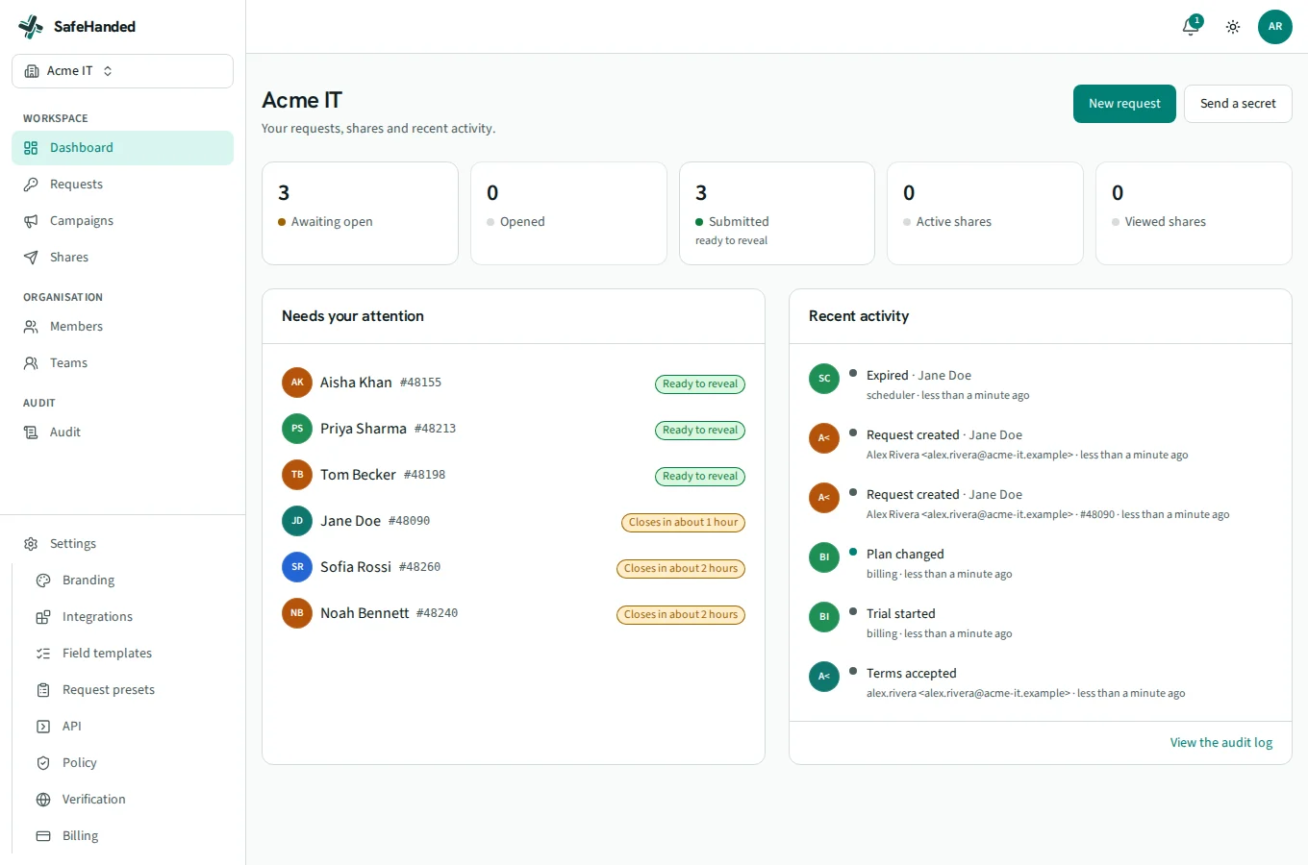The height and width of the screenshot is (865, 1308).
Task: Click the Branding palette icon
Action: (43, 581)
